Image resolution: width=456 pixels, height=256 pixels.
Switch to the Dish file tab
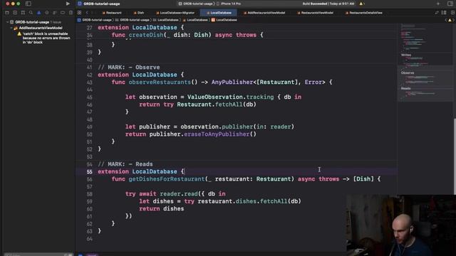139,13
